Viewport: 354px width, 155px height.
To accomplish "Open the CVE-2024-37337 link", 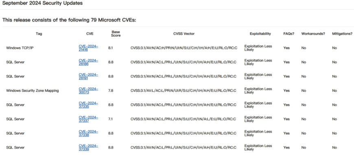I will (x=88, y=119).
